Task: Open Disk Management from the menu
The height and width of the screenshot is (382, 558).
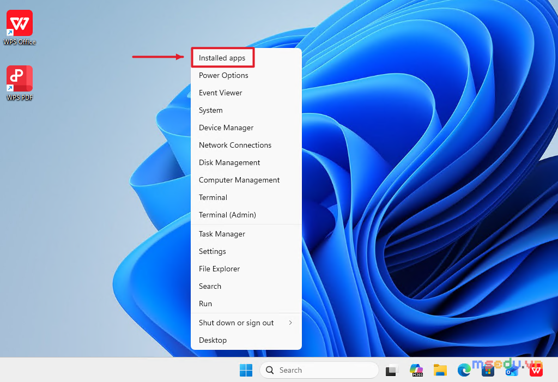Action: (246, 163)
